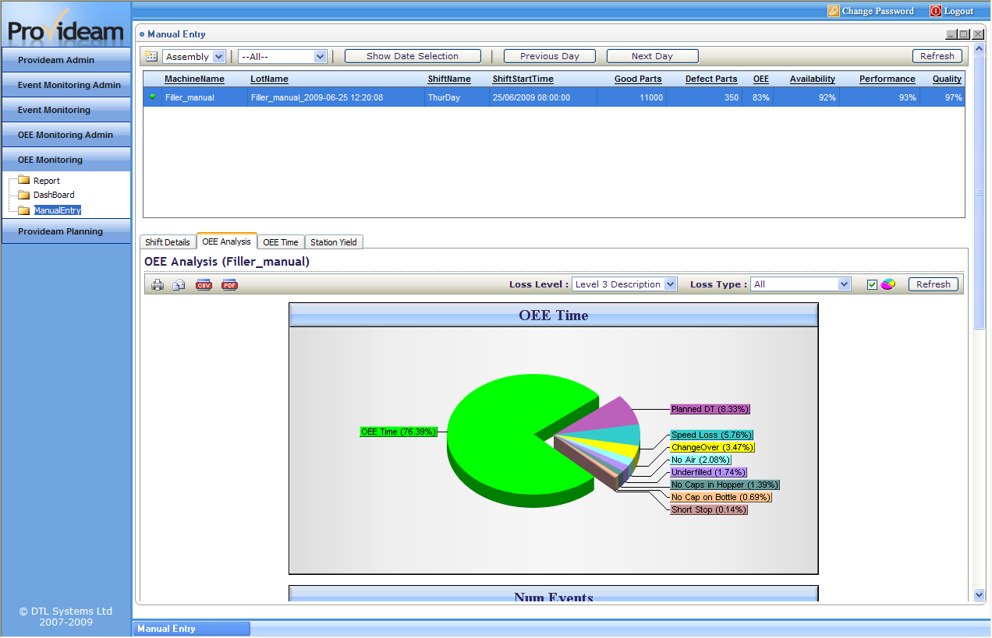
Task: Sort by Defect Parts column header
Action: (711, 79)
